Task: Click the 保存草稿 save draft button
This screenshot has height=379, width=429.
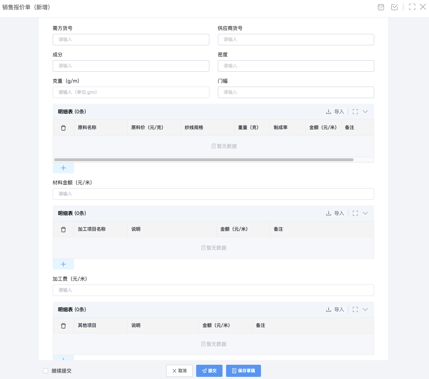Action: click(x=244, y=371)
